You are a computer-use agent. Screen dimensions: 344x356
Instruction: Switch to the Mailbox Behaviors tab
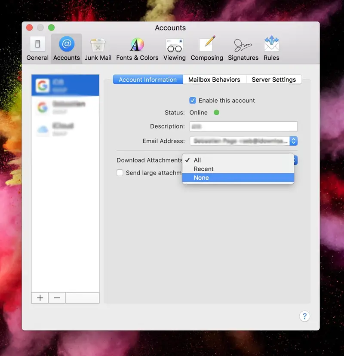tap(214, 80)
